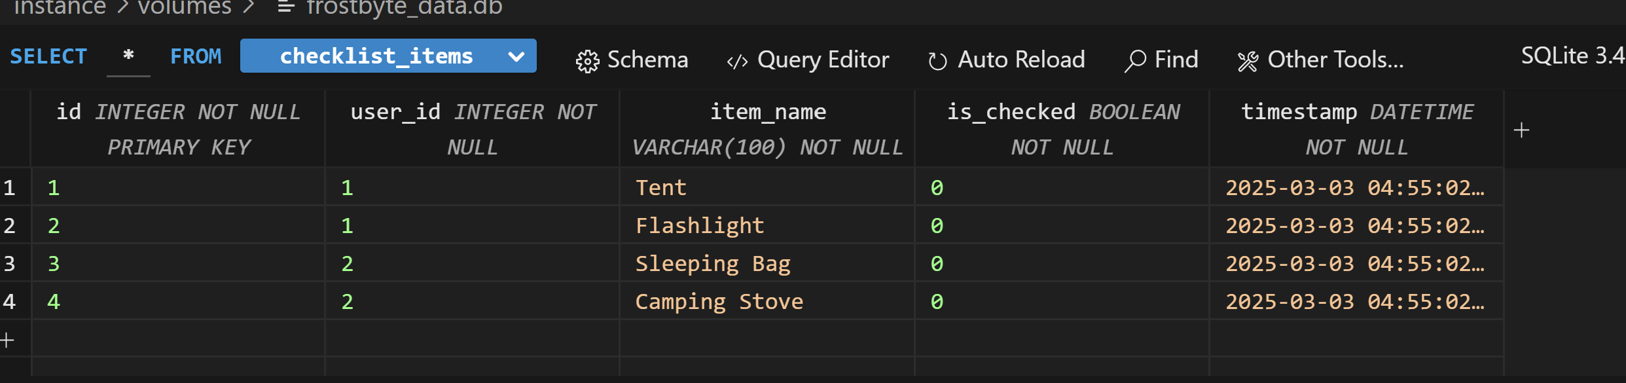Open Other Tools via the crossed-tools icon
The height and width of the screenshot is (383, 1626).
(x=1249, y=60)
